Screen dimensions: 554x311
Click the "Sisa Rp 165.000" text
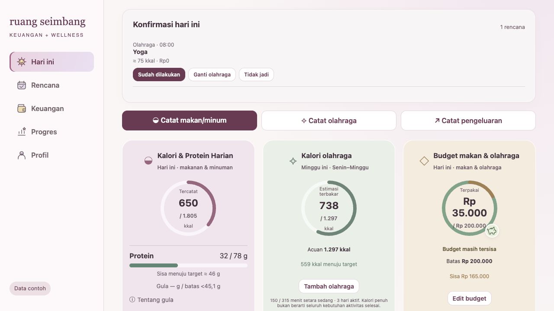click(470, 276)
